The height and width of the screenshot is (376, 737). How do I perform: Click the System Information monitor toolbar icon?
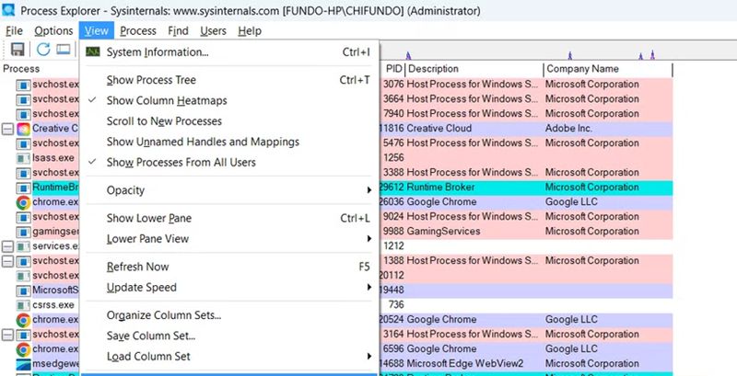(64, 50)
